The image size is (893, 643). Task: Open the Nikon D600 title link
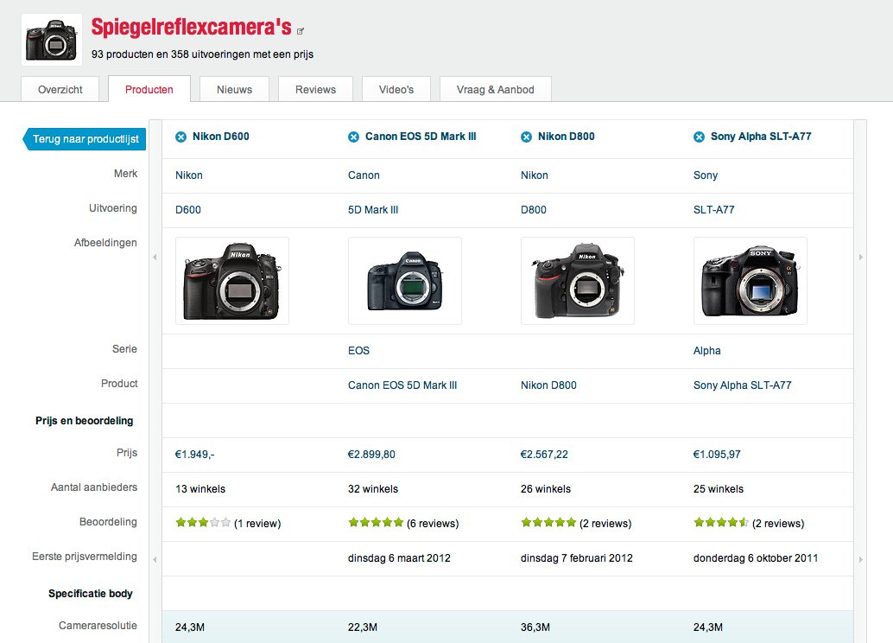click(x=221, y=137)
